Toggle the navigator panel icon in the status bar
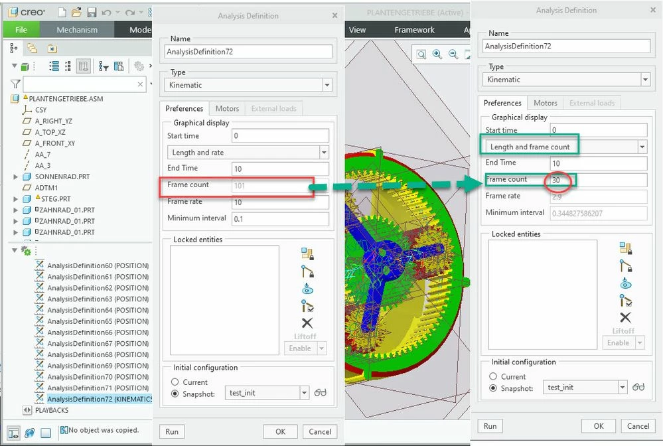 (13, 433)
